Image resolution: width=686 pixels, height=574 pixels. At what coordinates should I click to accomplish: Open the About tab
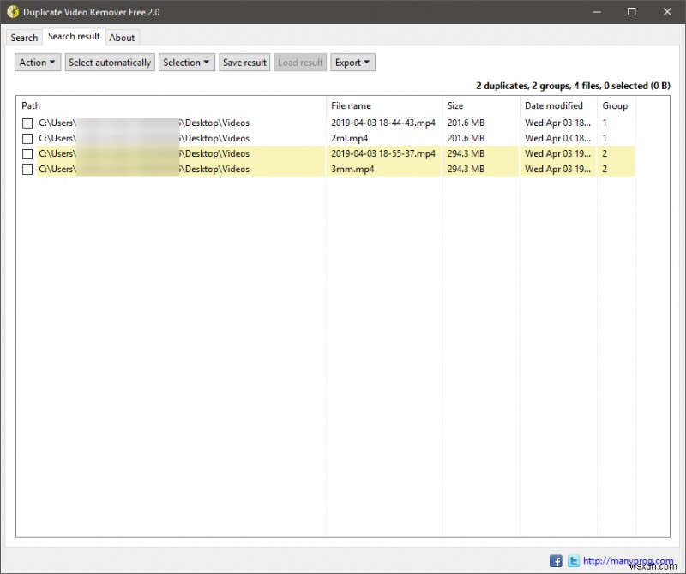[x=122, y=38]
